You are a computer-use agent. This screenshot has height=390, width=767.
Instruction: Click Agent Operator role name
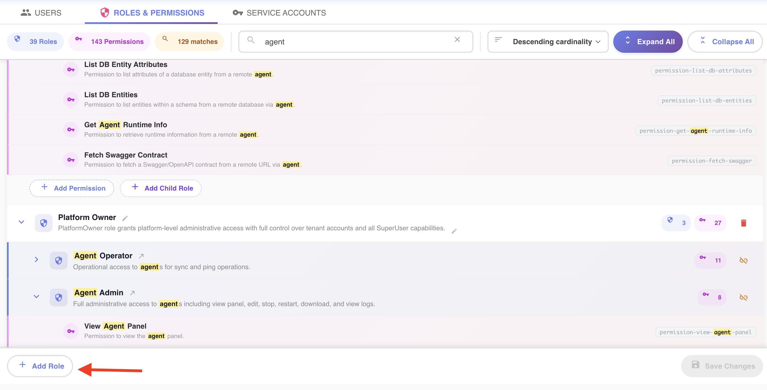click(103, 256)
